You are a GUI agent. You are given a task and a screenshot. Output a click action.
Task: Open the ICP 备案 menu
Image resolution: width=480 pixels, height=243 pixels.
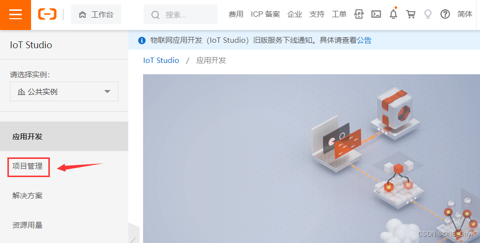click(265, 14)
